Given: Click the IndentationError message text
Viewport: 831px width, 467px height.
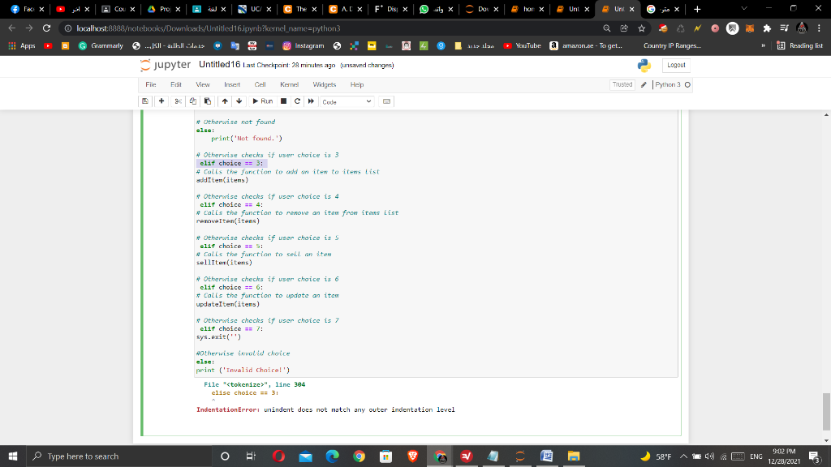Looking at the screenshot, I should [x=325, y=409].
